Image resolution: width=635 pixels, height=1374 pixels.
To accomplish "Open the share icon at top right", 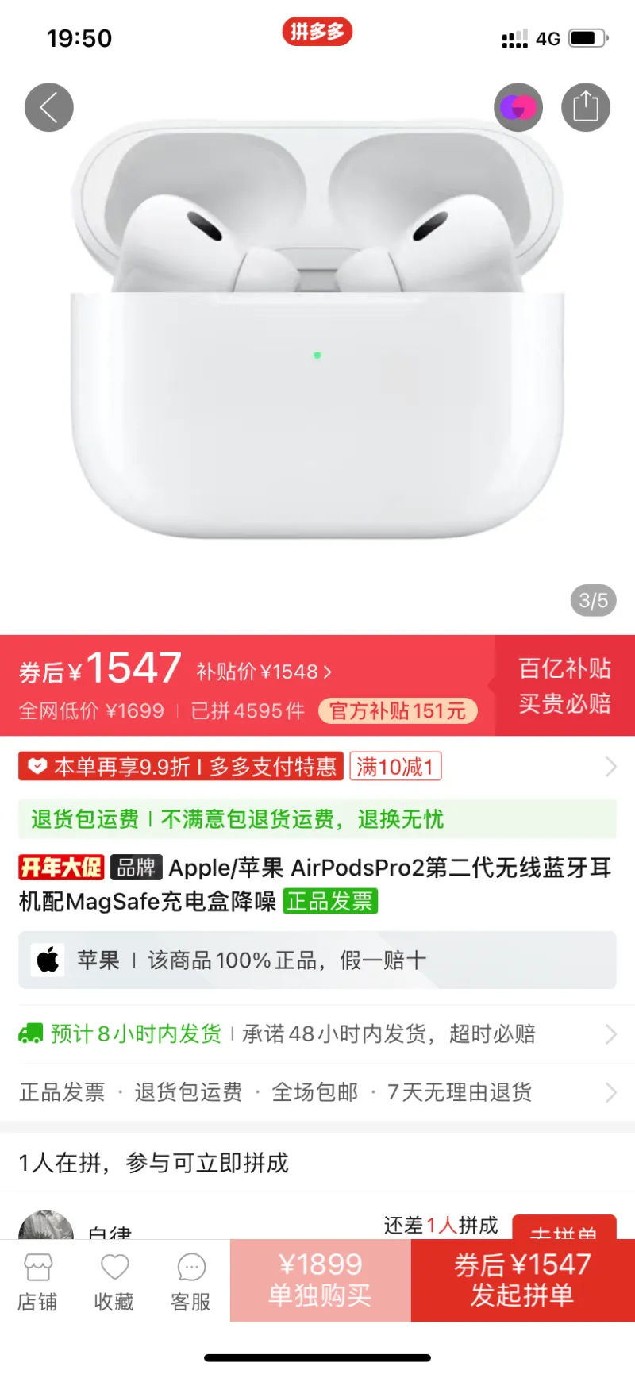I will pos(586,107).
